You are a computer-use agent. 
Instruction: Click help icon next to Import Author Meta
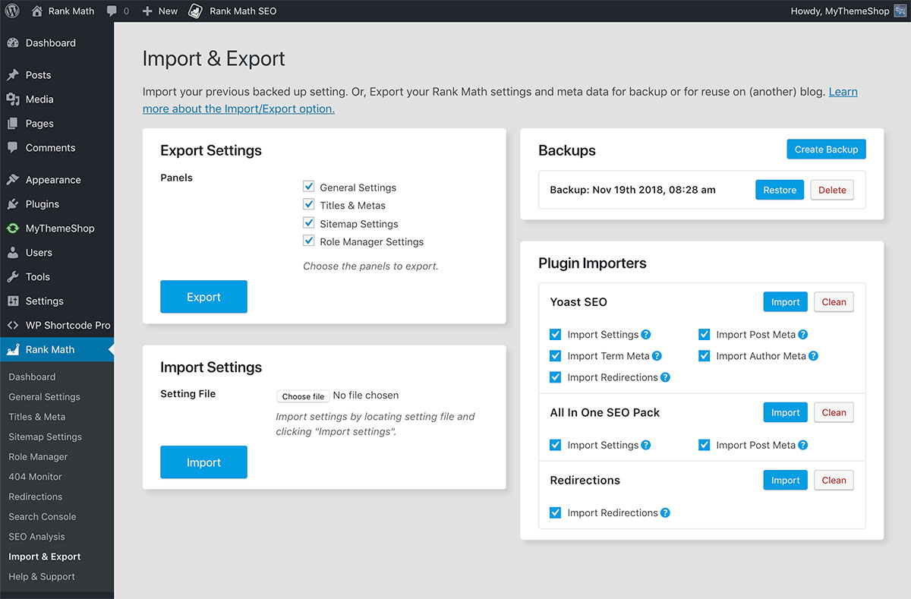[x=813, y=356]
